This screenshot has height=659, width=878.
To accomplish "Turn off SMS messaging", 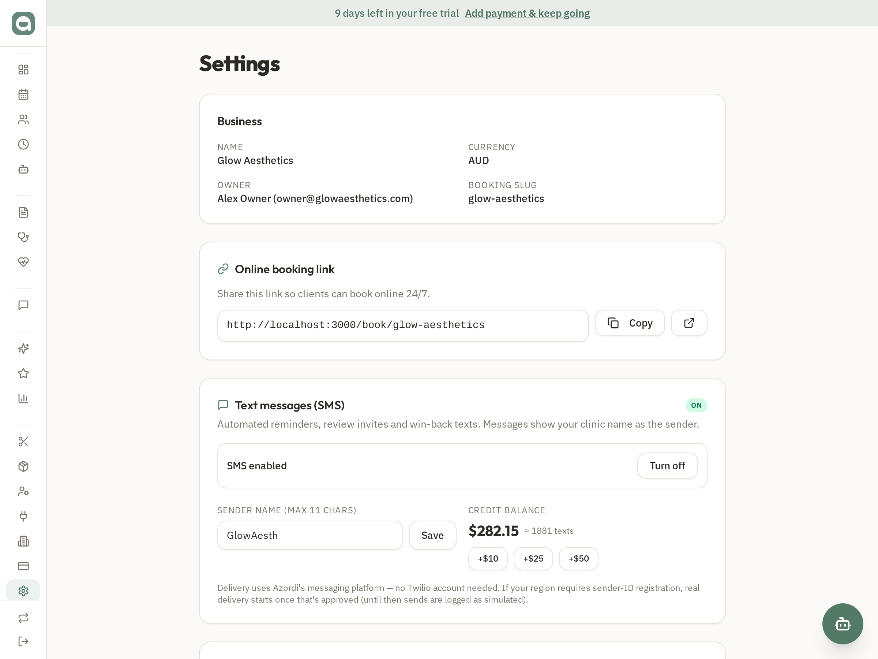I will coord(667,466).
